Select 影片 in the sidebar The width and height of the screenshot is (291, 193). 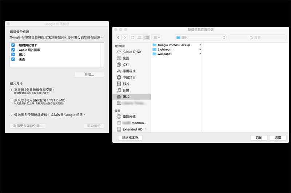coord(132,84)
